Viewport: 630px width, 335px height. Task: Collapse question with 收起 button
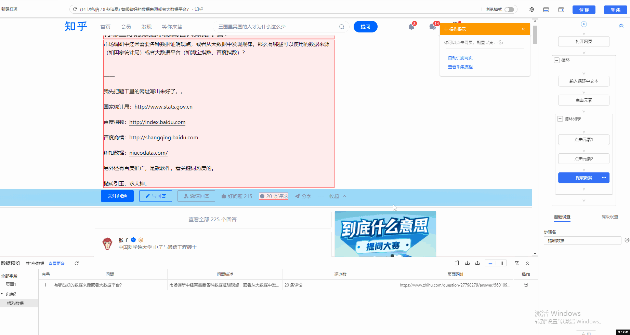click(338, 196)
